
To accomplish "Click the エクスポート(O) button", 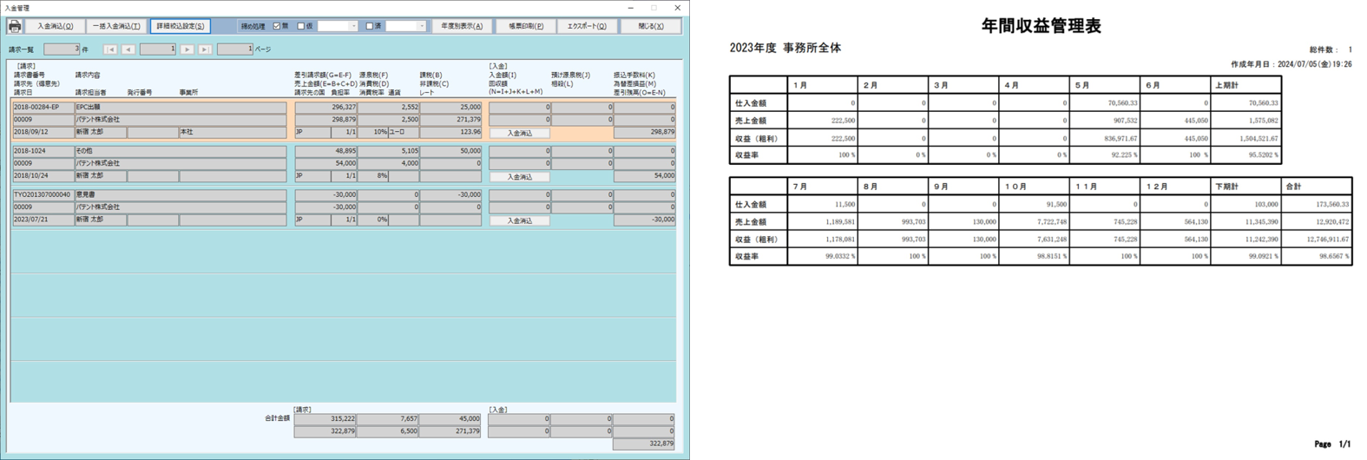I will pyautogui.click(x=587, y=26).
